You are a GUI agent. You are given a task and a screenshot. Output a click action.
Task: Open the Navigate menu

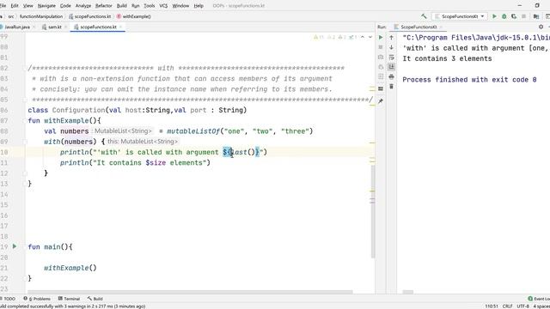click(46, 6)
